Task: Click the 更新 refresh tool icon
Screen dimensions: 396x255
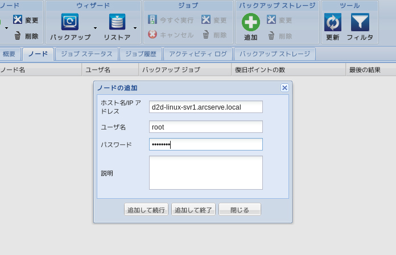Action: [333, 22]
